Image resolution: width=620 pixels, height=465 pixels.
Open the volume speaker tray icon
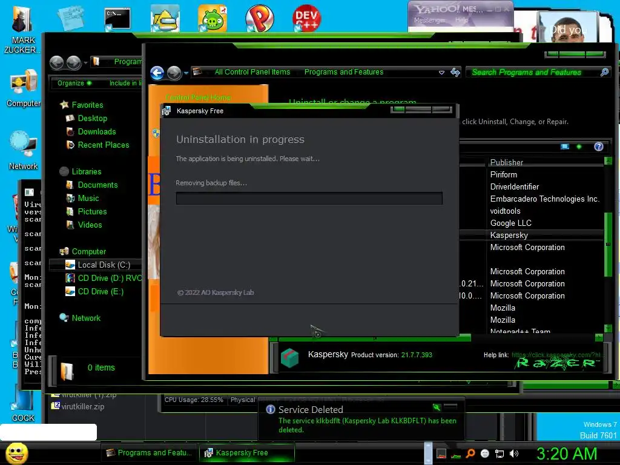514,453
